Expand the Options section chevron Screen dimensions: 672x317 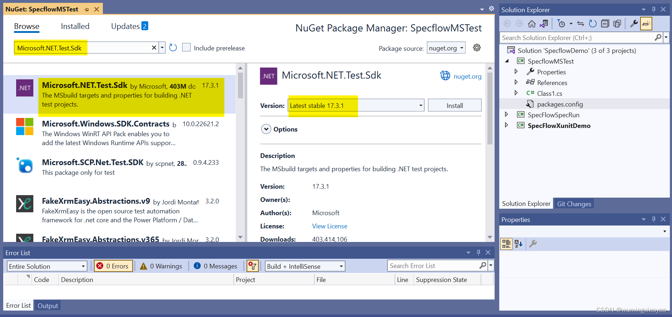tap(266, 129)
